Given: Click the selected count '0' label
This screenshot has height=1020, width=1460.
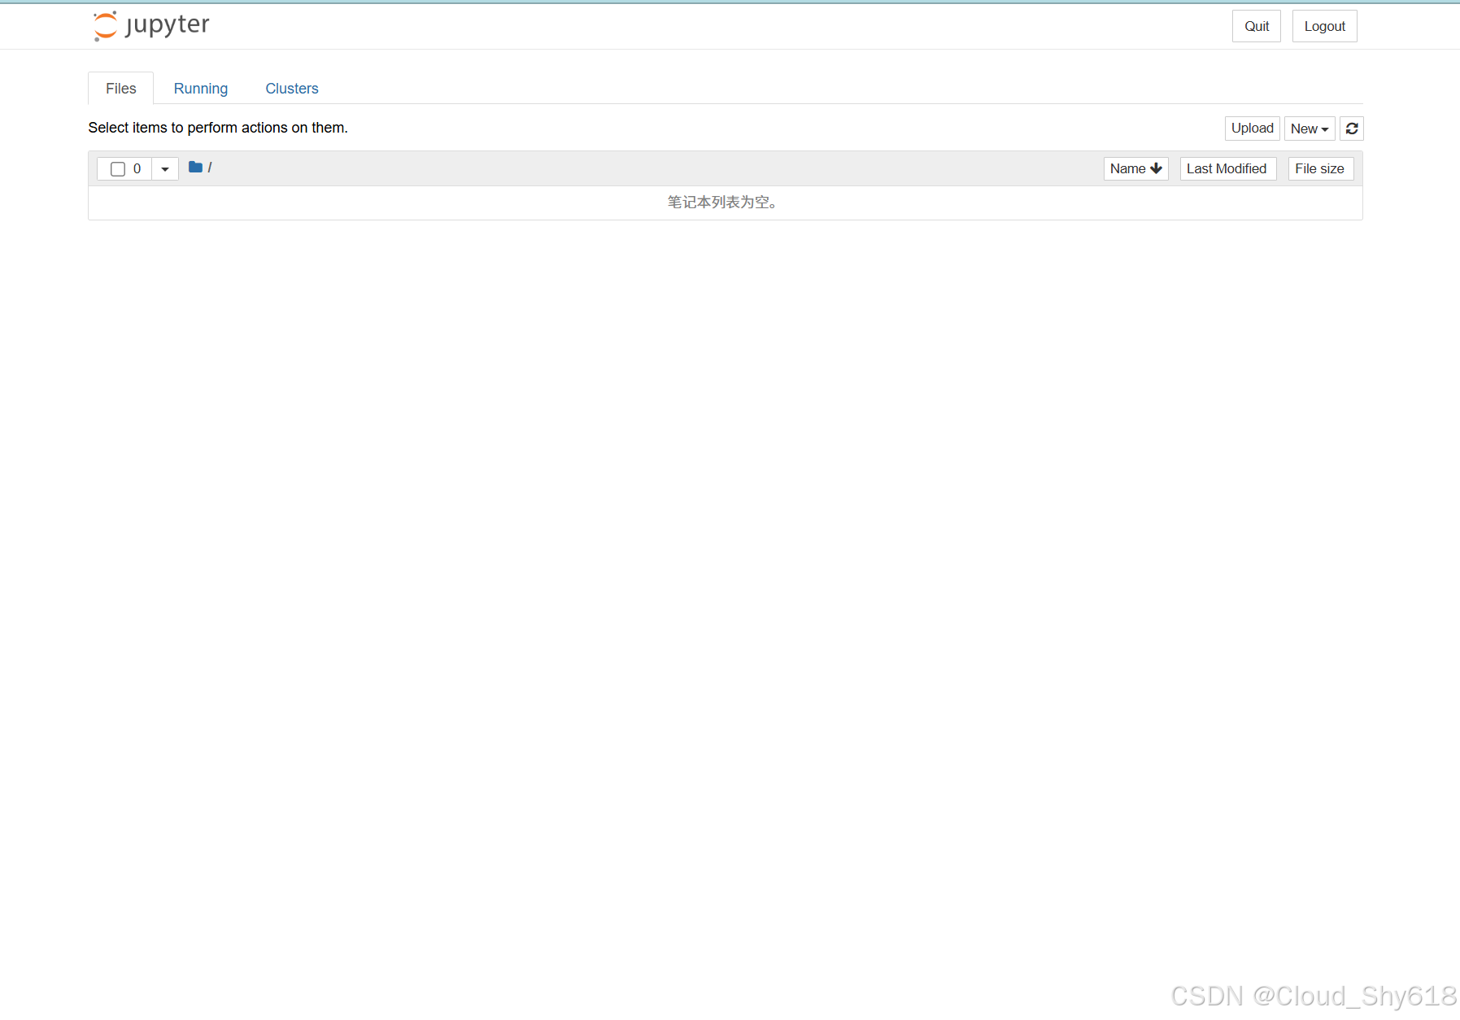Looking at the screenshot, I should 137,169.
